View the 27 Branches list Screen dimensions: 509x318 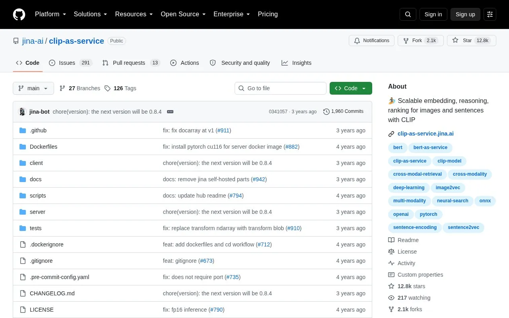(80, 88)
